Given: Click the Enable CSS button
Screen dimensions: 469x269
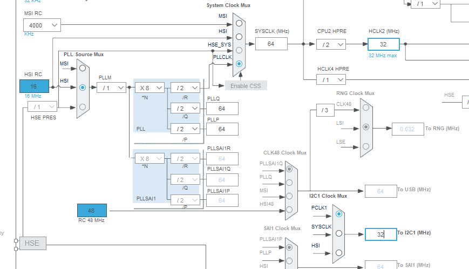Looking at the screenshot, I should (246, 85).
